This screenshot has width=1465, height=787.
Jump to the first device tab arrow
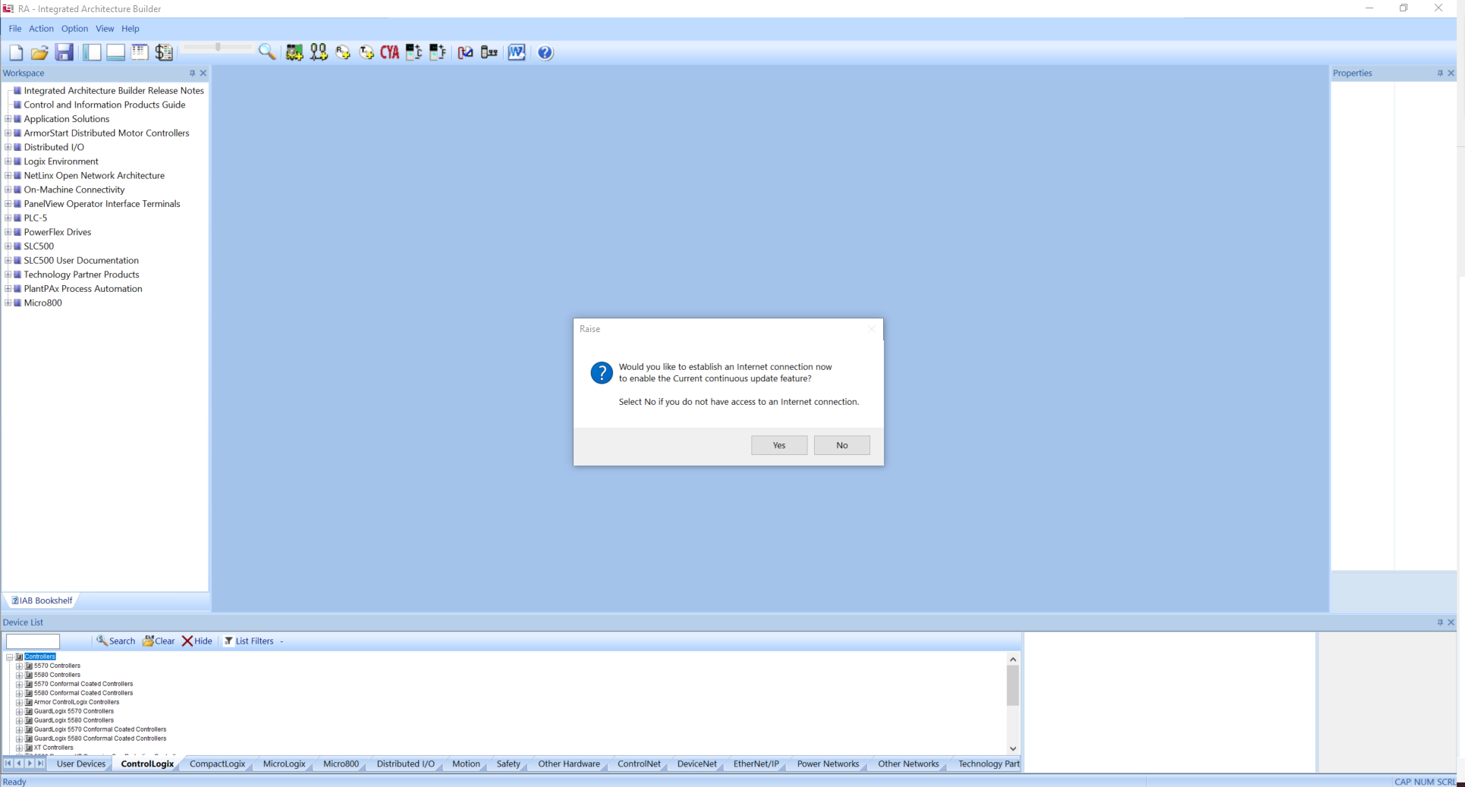pos(8,763)
